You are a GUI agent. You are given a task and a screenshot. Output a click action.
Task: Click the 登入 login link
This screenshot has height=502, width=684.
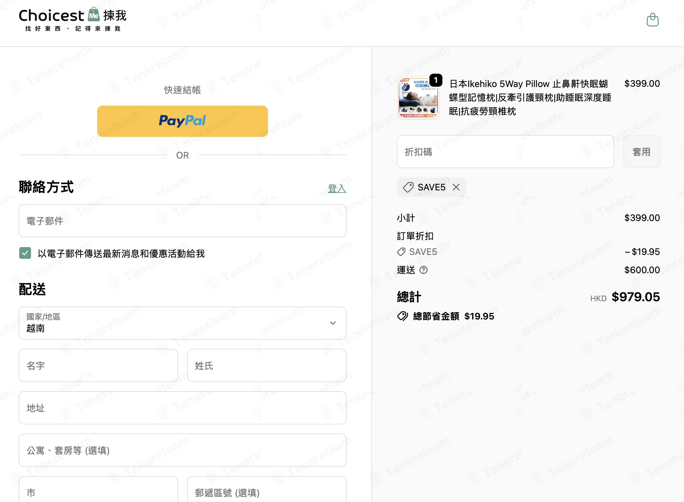coord(337,188)
